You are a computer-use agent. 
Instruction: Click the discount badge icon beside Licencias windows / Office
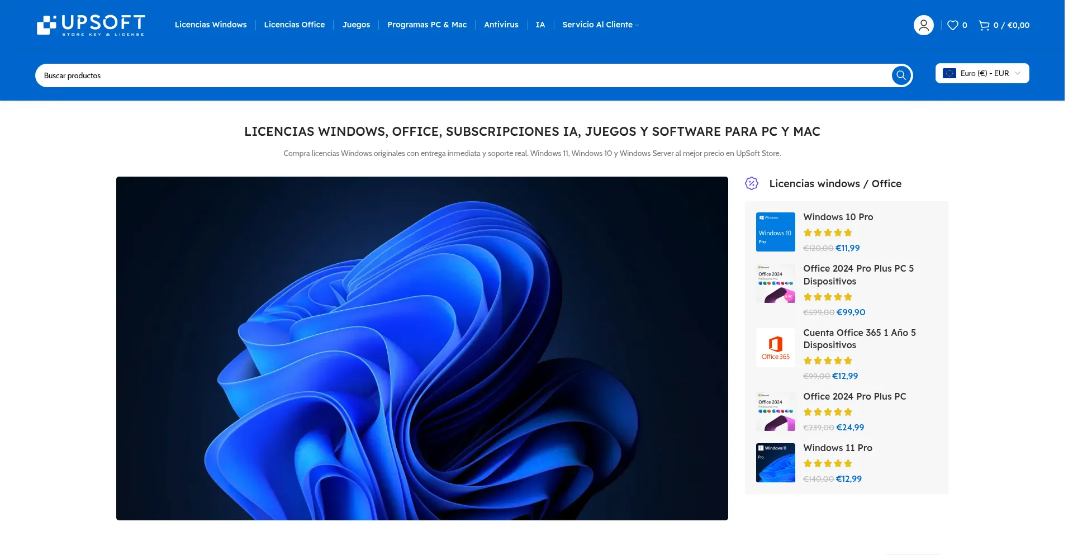(x=752, y=183)
